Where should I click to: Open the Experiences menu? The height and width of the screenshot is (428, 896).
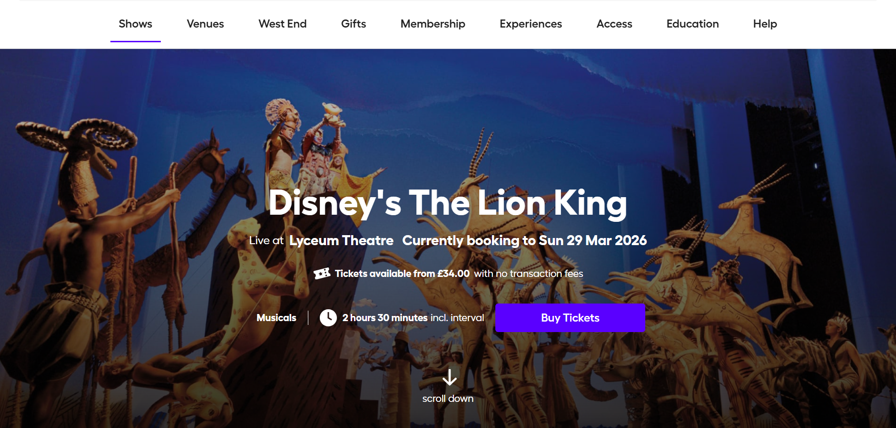[531, 24]
